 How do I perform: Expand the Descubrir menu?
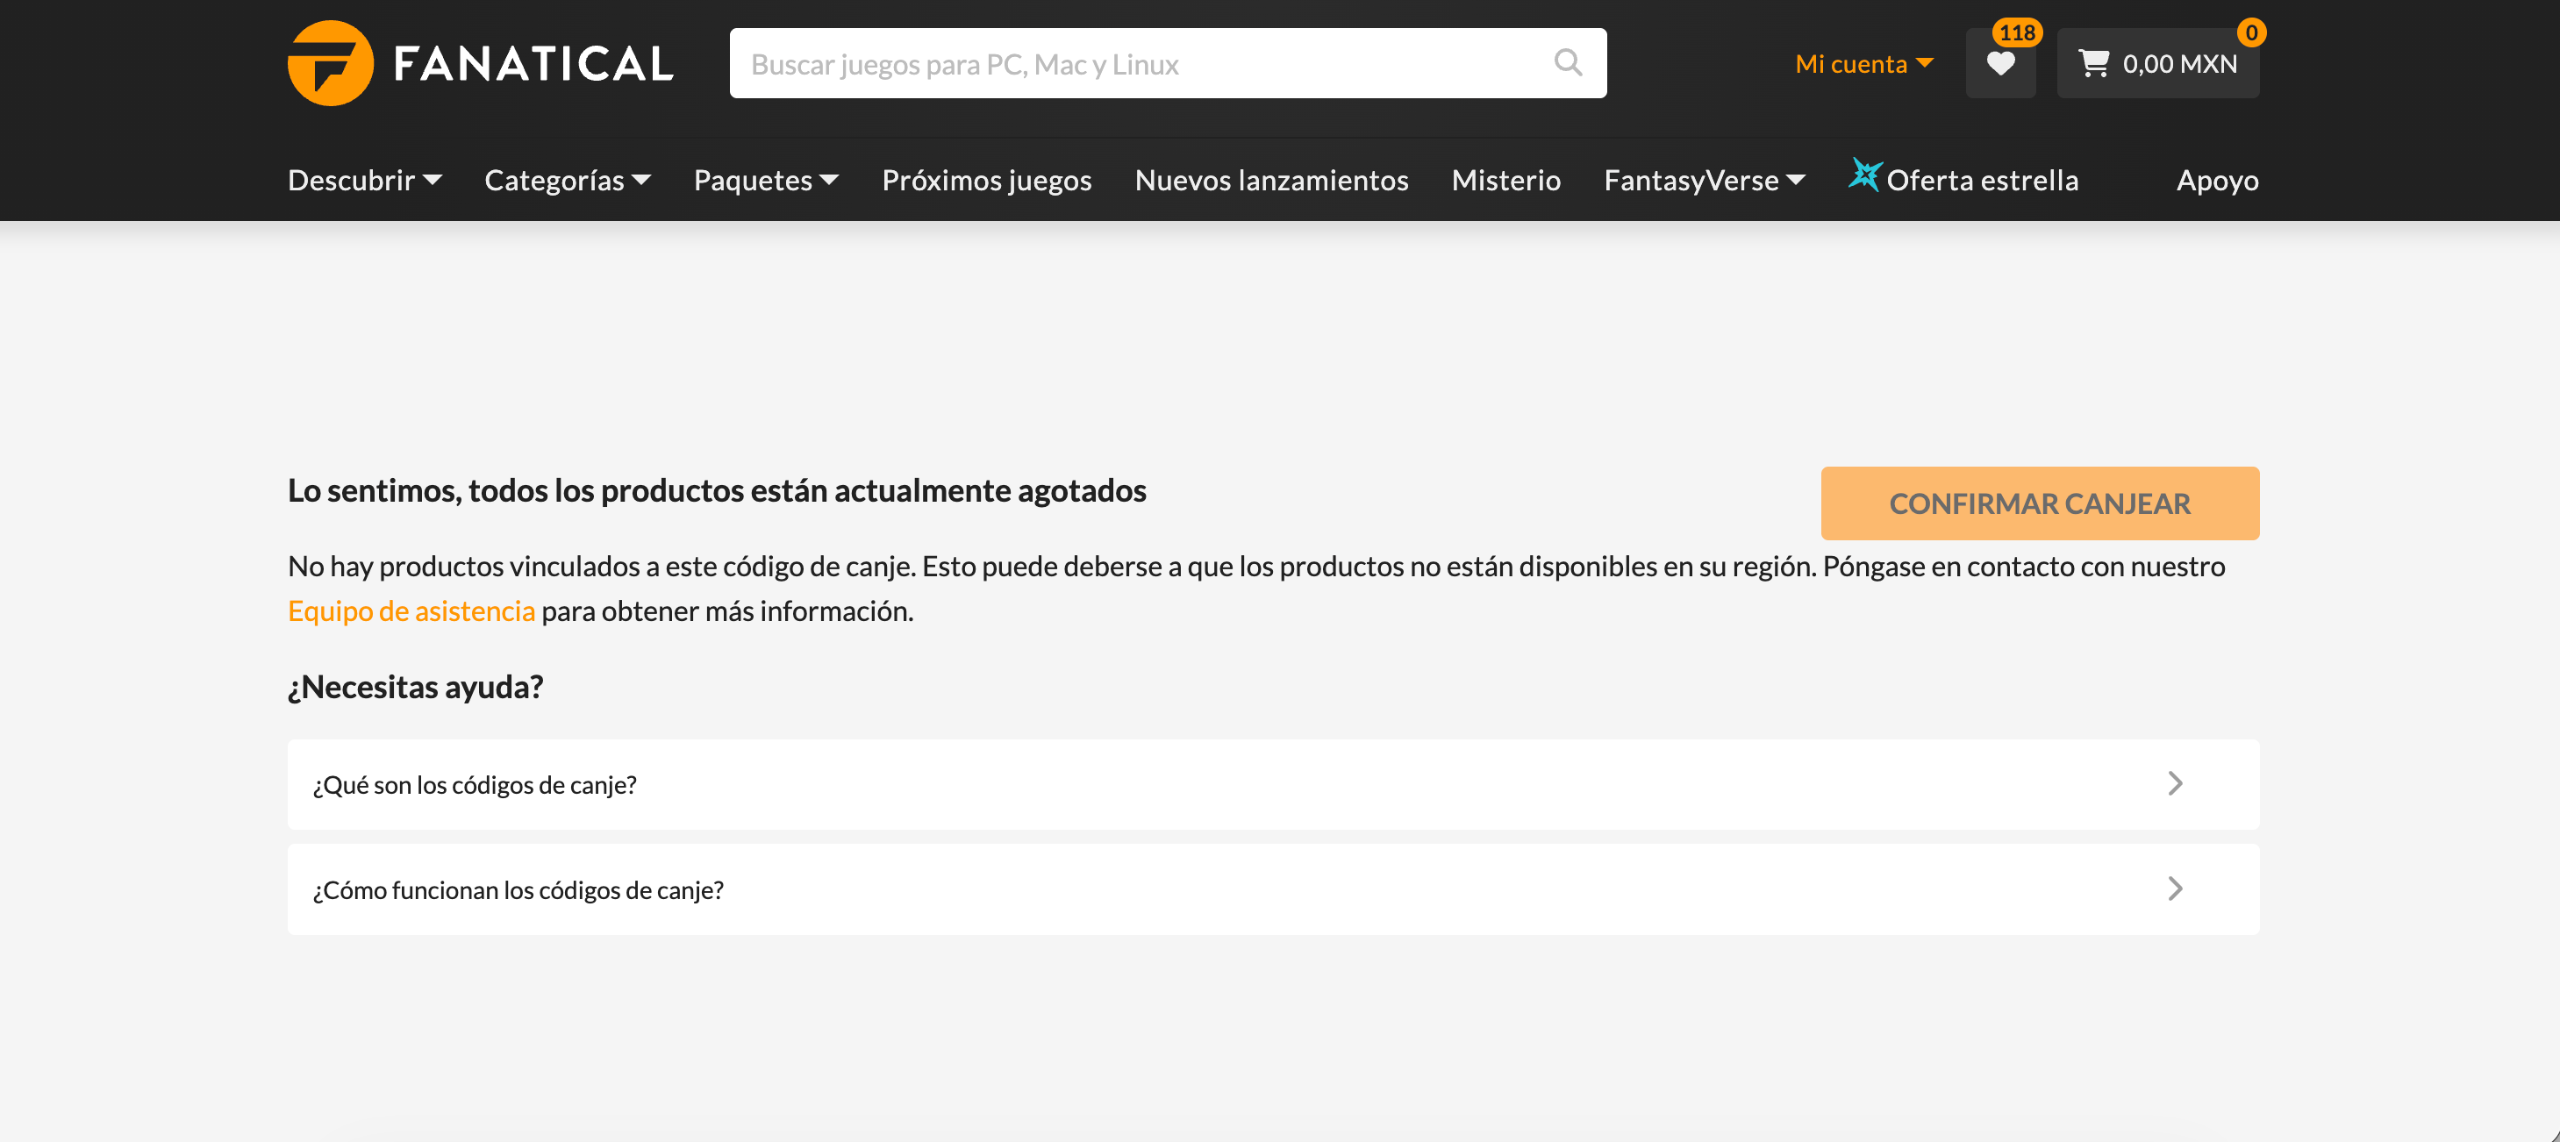pyautogui.click(x=364, y=180)
